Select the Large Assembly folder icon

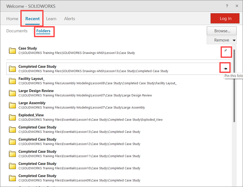[x=12, y=105]
